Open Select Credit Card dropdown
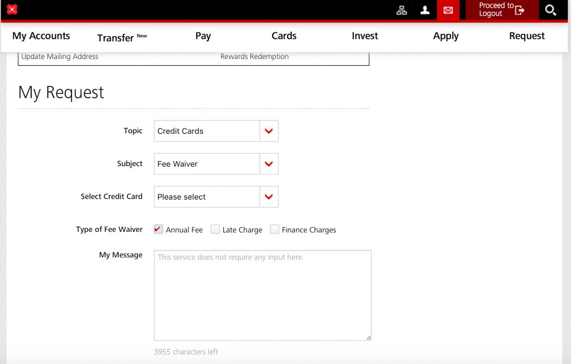This screenshot has height=364, width=571. tap(216, 197)
